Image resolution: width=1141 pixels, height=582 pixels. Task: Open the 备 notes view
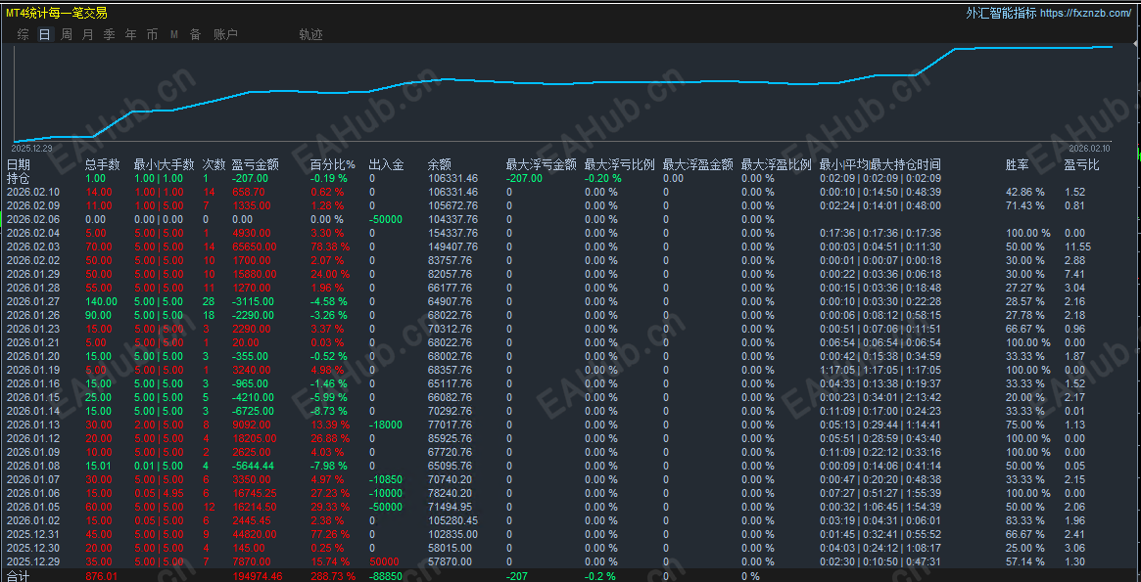[195, 33]
